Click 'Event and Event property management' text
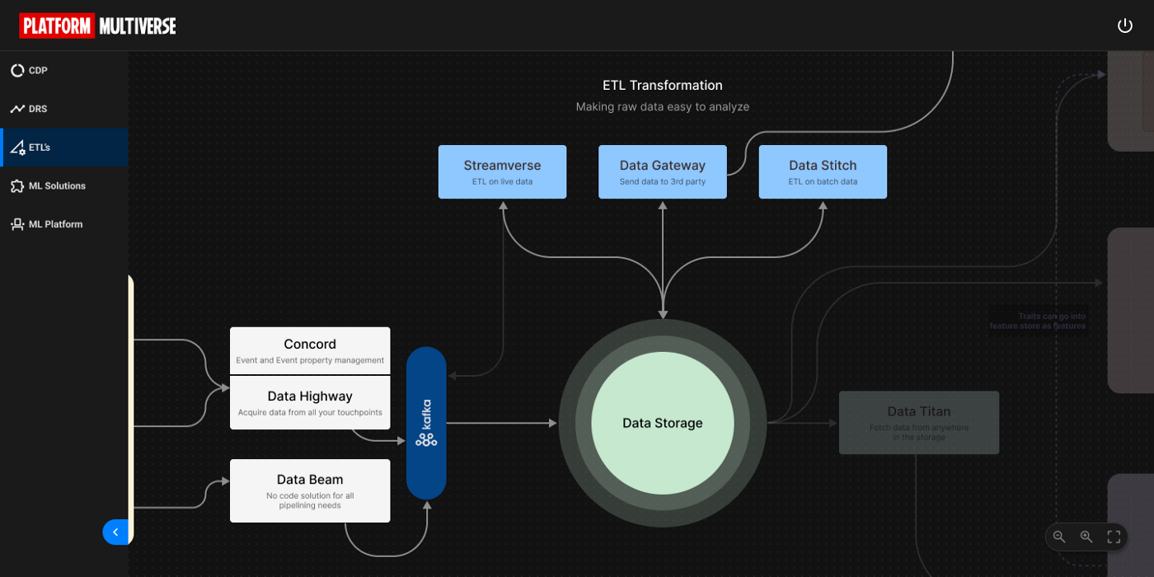1154x577 pixels. point(310,360)
